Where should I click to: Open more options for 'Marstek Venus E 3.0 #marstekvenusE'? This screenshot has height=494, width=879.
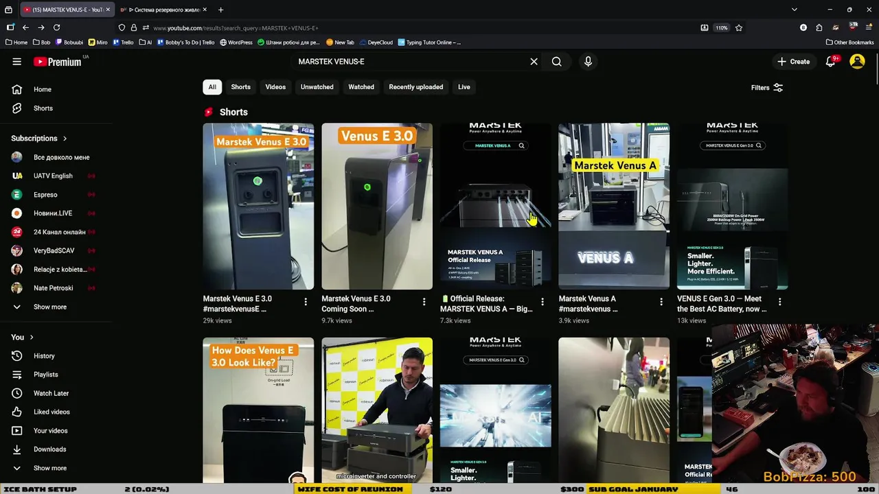[x=306, y=302]
